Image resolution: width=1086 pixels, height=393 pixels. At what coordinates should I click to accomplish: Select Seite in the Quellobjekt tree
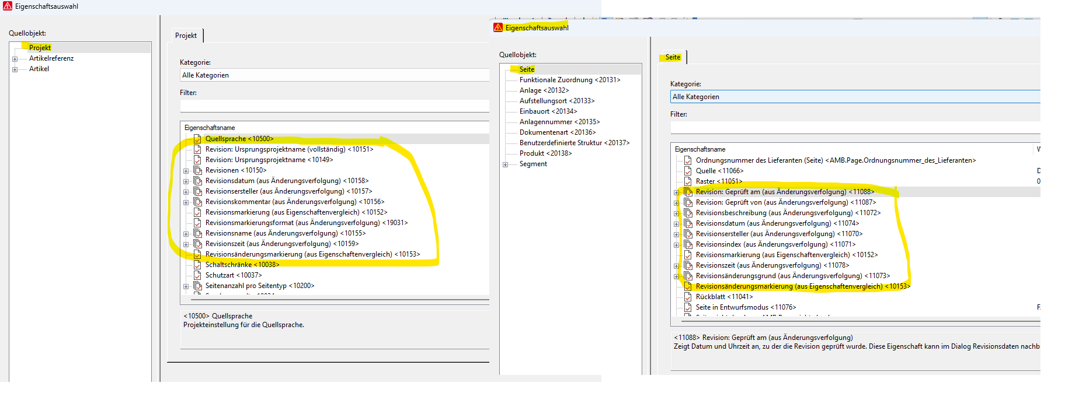(x=527, y=69)
